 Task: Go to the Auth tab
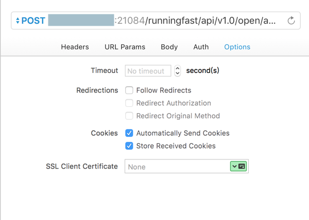(201, 47)
